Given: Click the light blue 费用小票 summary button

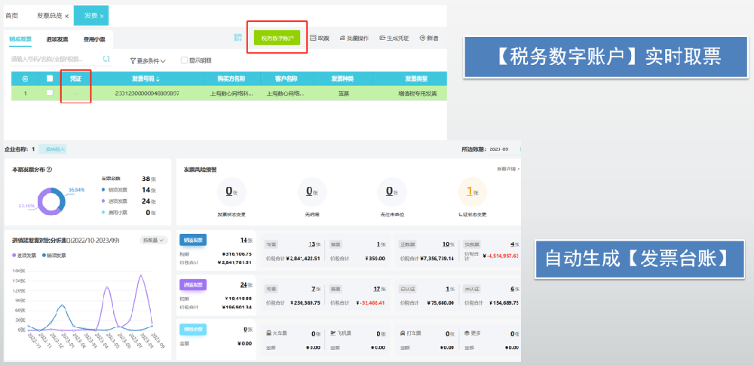Looking at the screenshot, I should tap(193, 330).
